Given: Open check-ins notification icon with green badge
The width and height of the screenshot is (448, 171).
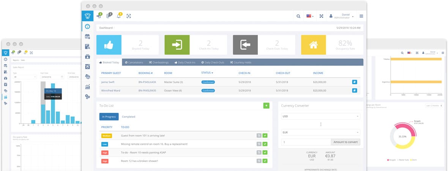Looking at the screenshot, I should click(99, 16).
